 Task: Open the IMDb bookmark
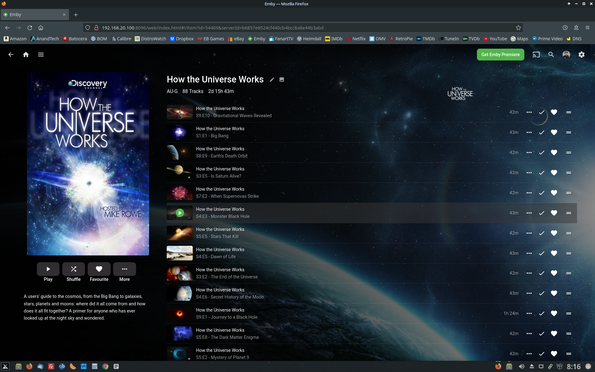point(334,39)
